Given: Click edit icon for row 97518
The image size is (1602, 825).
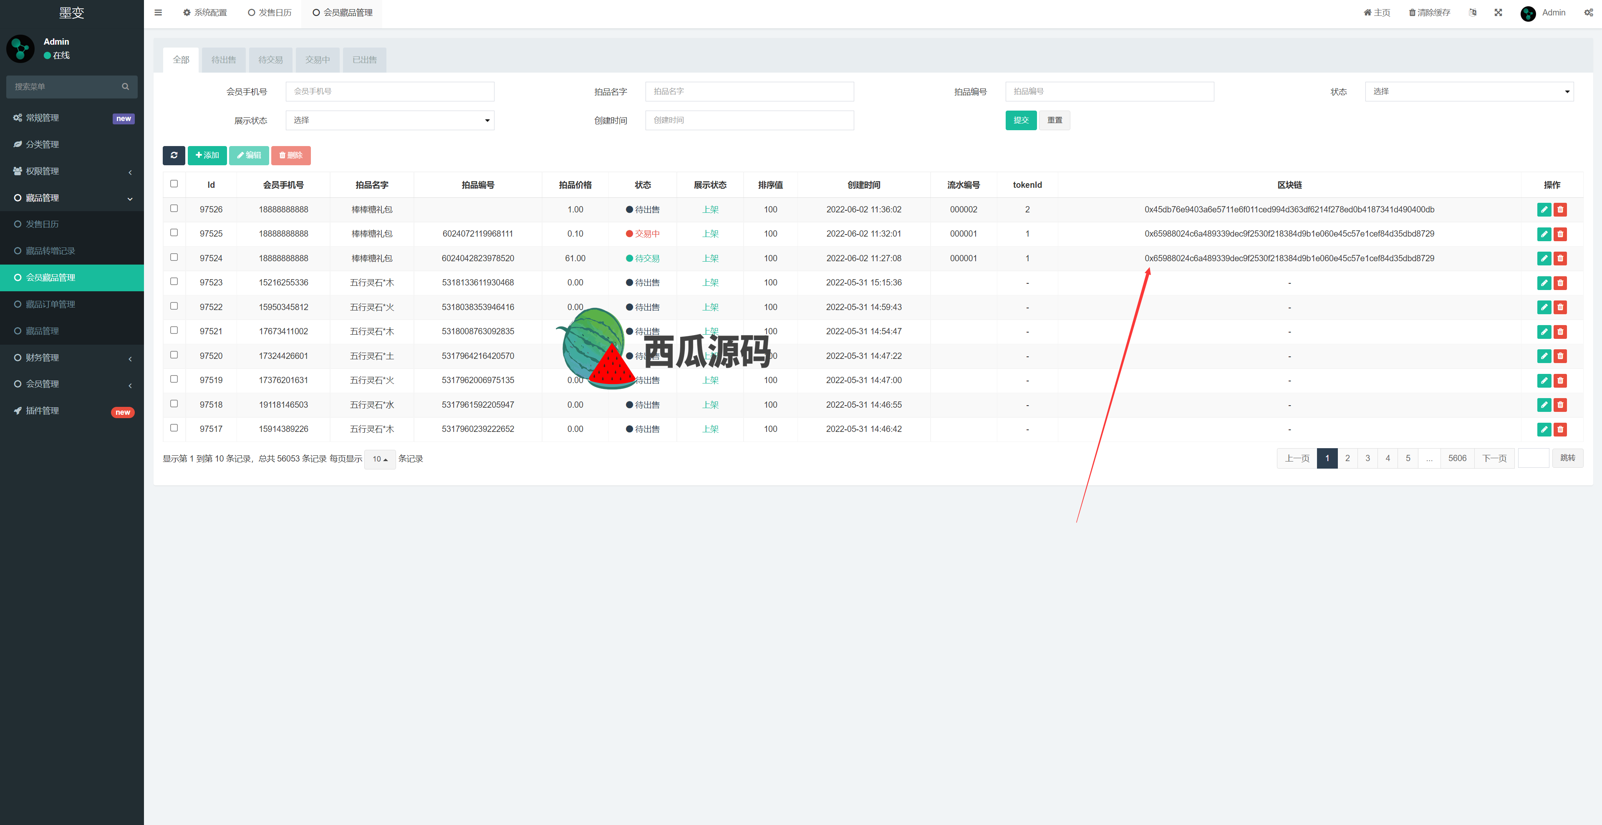Looking at the screenshot, I should pos(1544,405).
